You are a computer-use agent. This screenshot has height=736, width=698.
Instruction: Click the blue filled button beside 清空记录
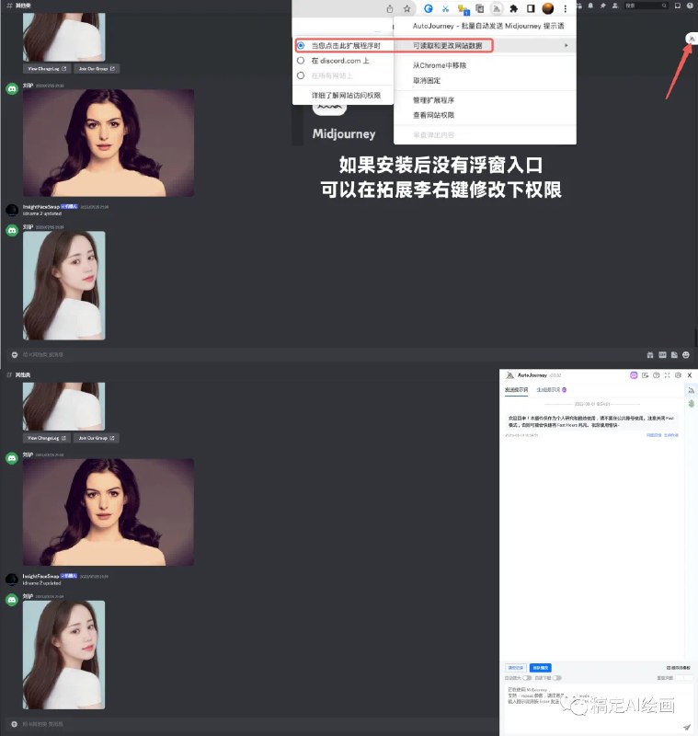point(541,668)
